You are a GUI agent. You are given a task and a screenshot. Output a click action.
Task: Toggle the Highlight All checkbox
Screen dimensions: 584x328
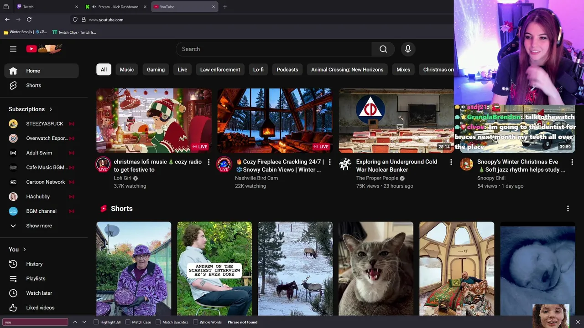point(96,322)
